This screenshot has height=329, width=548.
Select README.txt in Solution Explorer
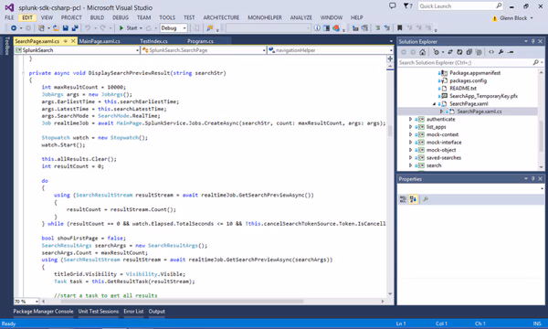click(x=463, y=88)
